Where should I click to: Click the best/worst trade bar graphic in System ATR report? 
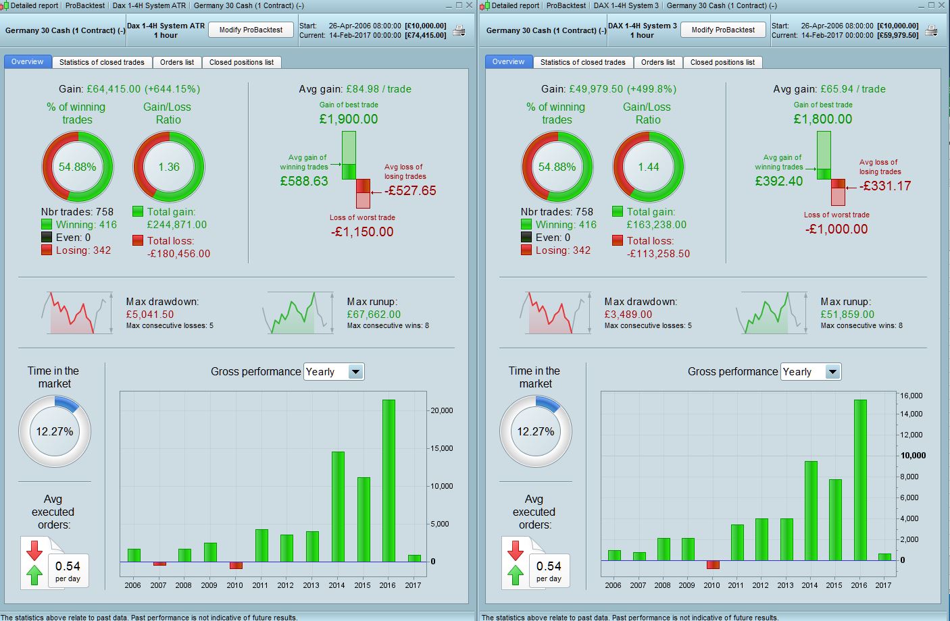coord(356,169)
